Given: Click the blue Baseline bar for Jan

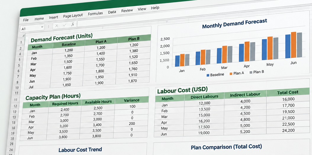Looking at the screenshot, I should pos(177,61).
